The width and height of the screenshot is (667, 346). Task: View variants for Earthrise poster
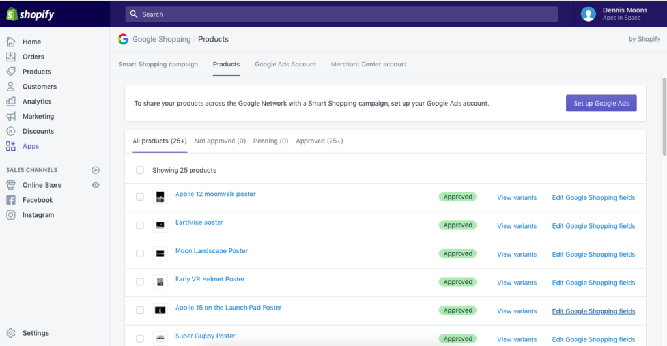(517, 226)
